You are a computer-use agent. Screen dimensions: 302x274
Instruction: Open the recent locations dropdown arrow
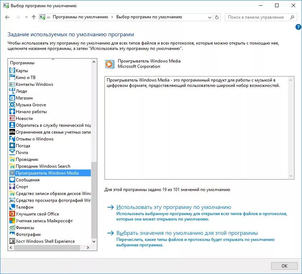(x=26, y=17)
